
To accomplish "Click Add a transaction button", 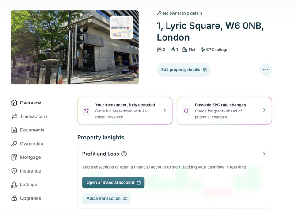I will 106,198.
